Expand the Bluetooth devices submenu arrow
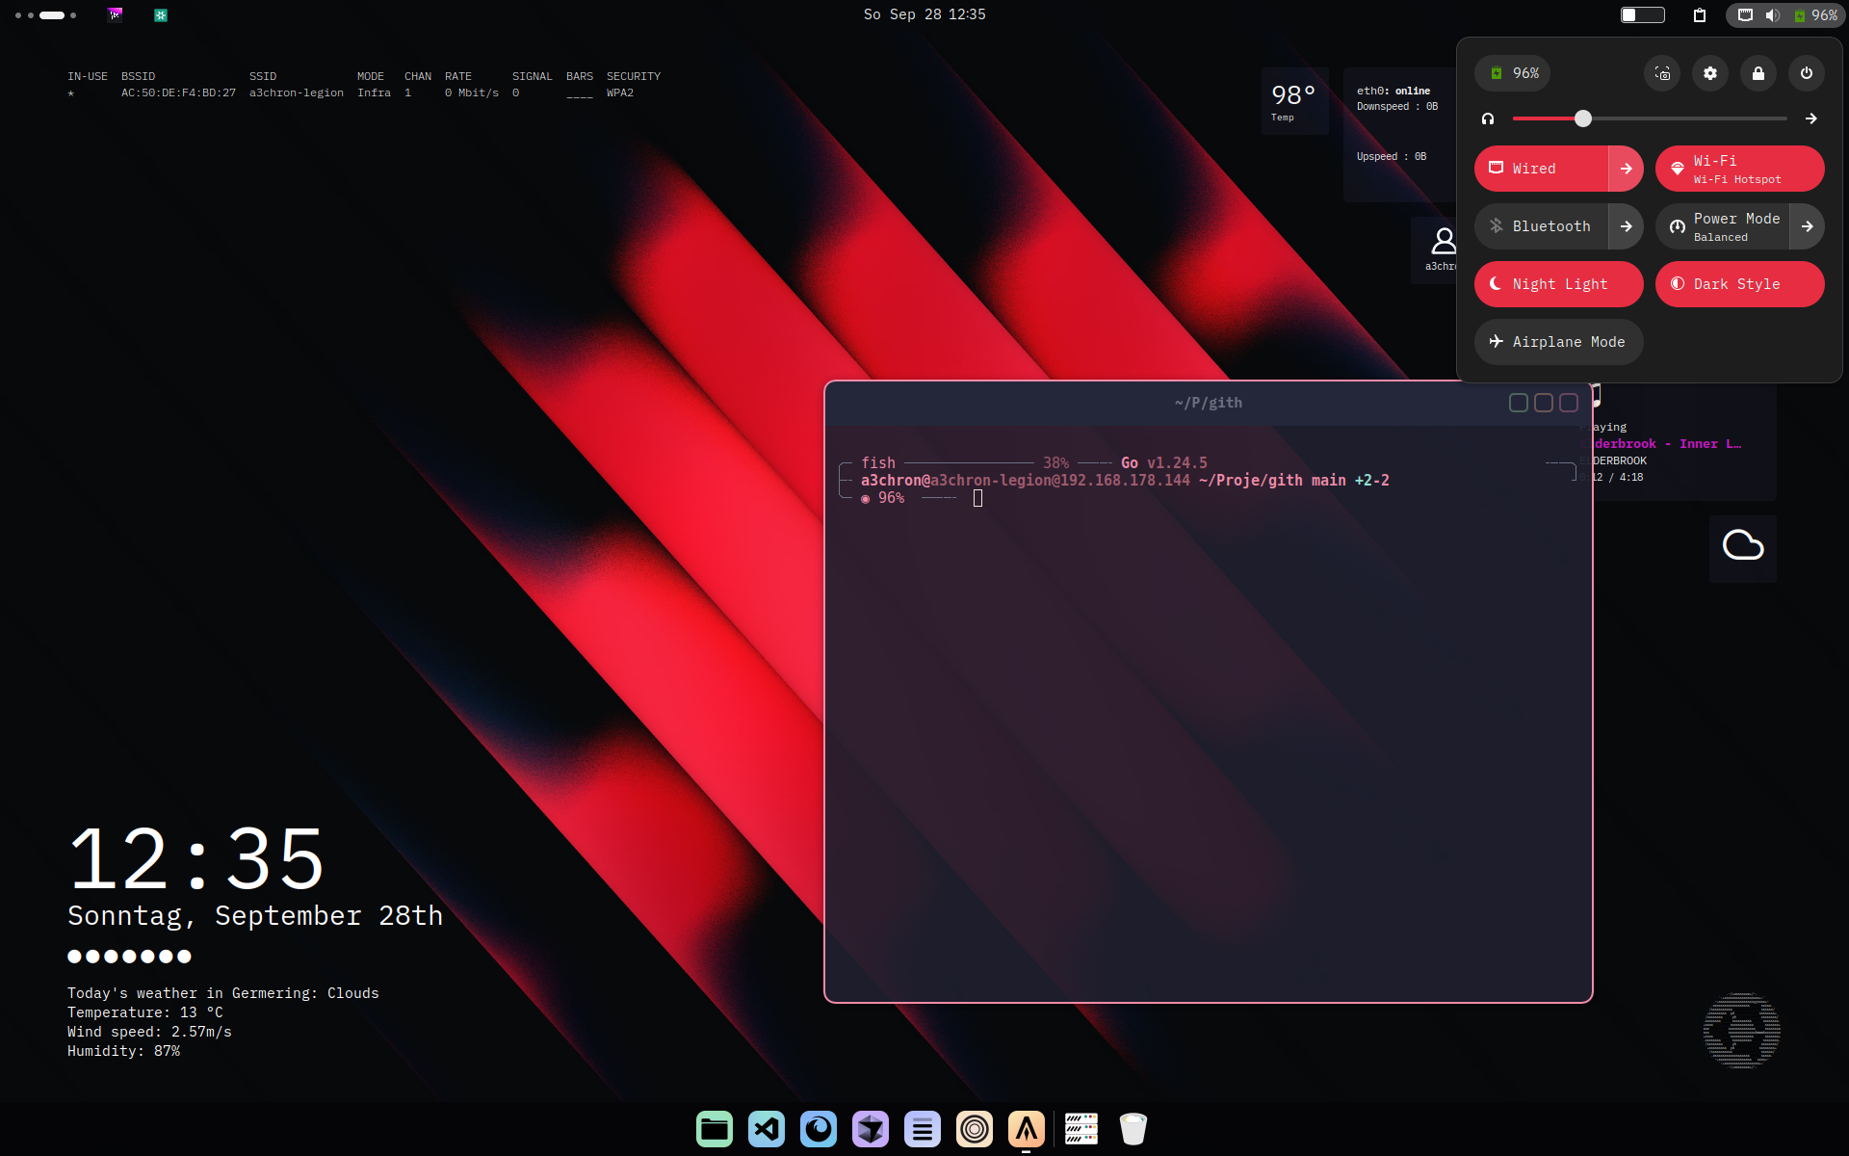 tap(1626, 226)
